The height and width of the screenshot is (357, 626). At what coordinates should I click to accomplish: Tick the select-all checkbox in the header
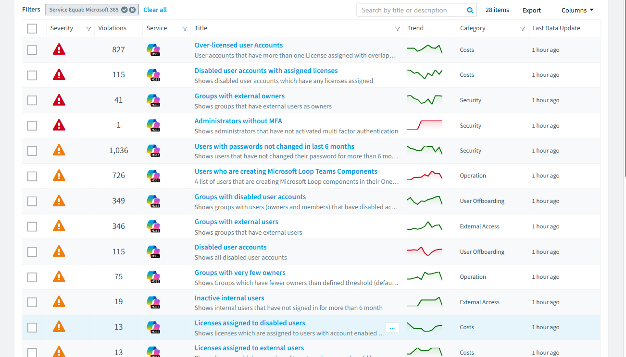tap(32, 29)
